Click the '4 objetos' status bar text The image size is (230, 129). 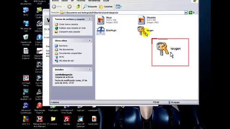(55, 102)
